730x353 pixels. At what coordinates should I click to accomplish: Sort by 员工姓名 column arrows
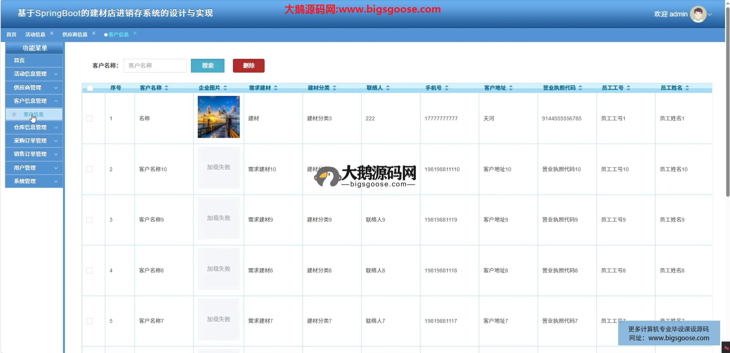point(687,88)
